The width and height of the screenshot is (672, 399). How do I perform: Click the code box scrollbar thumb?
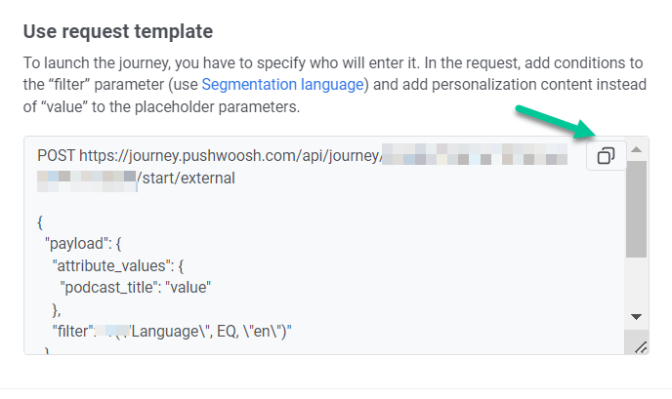(x=636, y=209)
